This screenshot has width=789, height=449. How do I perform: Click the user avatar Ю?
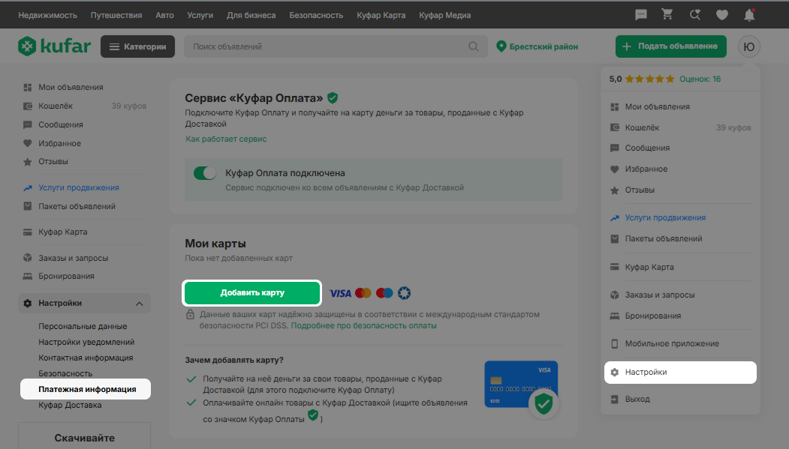click(748, 46)
